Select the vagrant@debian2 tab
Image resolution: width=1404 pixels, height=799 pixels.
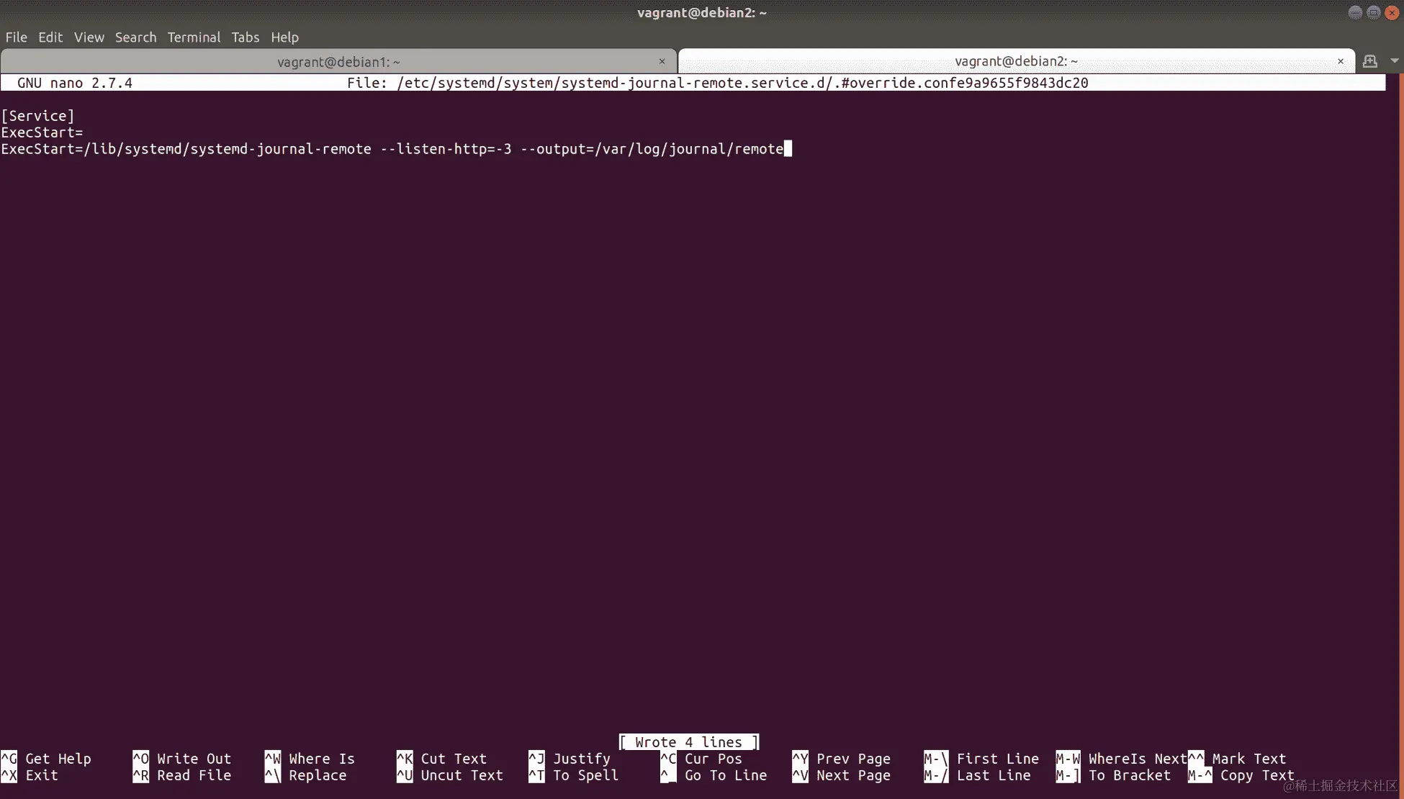point(1015,61)
